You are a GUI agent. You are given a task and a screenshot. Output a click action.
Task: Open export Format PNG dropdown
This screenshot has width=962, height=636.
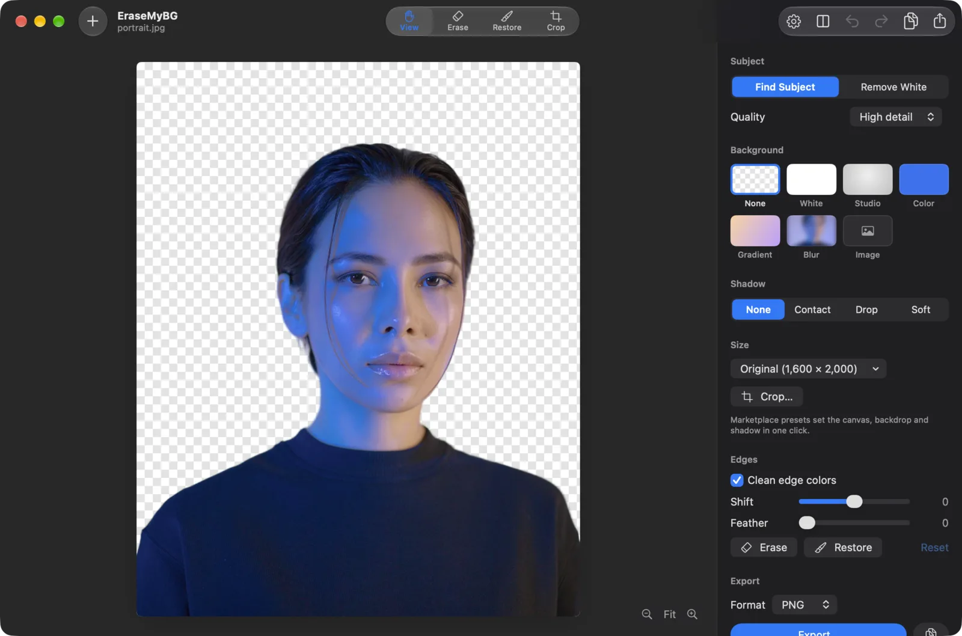click(x=804, y=605)
